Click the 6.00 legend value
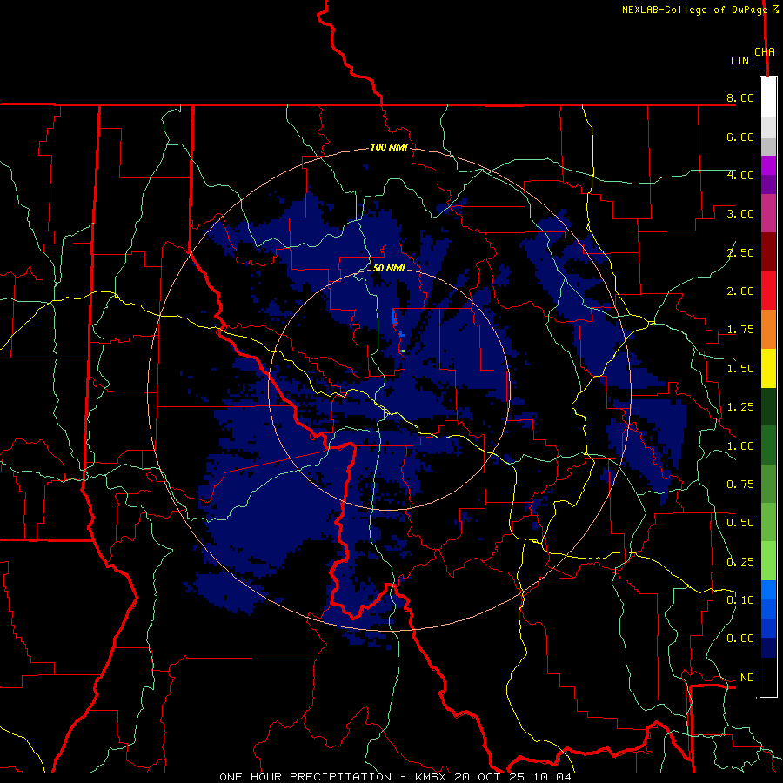This screenshot has height=783, width=783. click(740, 137)
